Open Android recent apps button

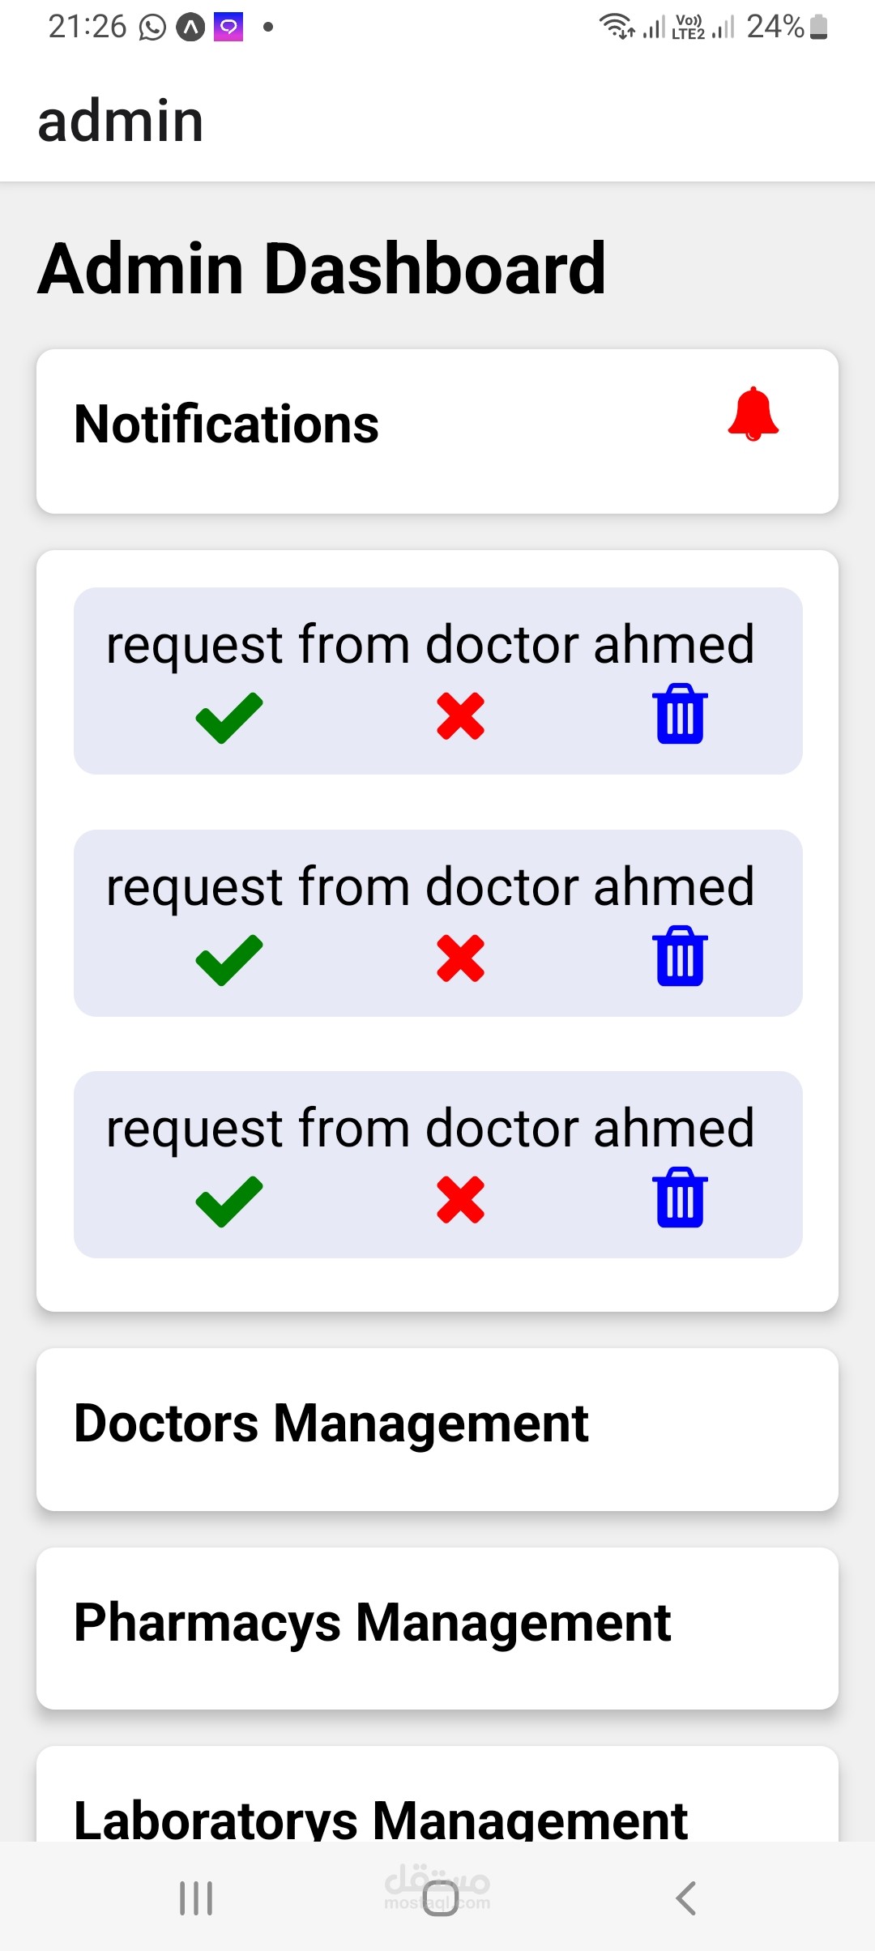(196, 1898)
